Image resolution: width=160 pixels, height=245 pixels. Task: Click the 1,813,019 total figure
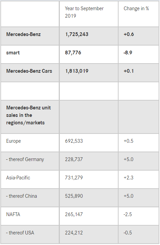[77, 71]
